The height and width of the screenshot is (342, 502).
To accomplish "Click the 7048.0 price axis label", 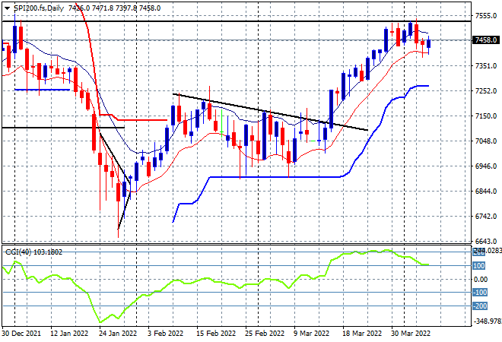I will click(486, 141).
